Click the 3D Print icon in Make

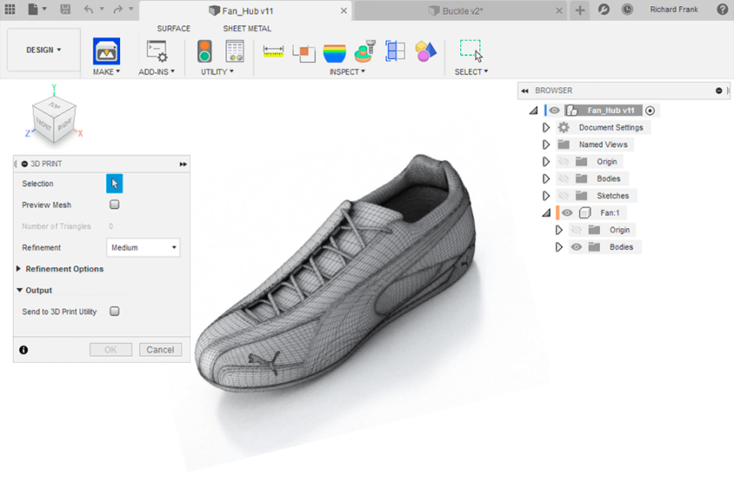tap(106, 51)
